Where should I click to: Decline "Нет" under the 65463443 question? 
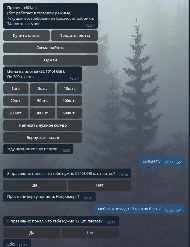(x=99, y=185)
